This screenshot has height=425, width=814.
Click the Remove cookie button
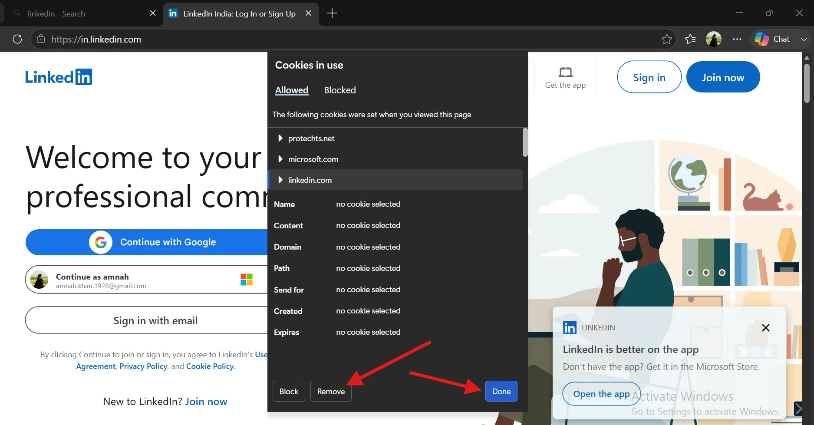point(331,391)
